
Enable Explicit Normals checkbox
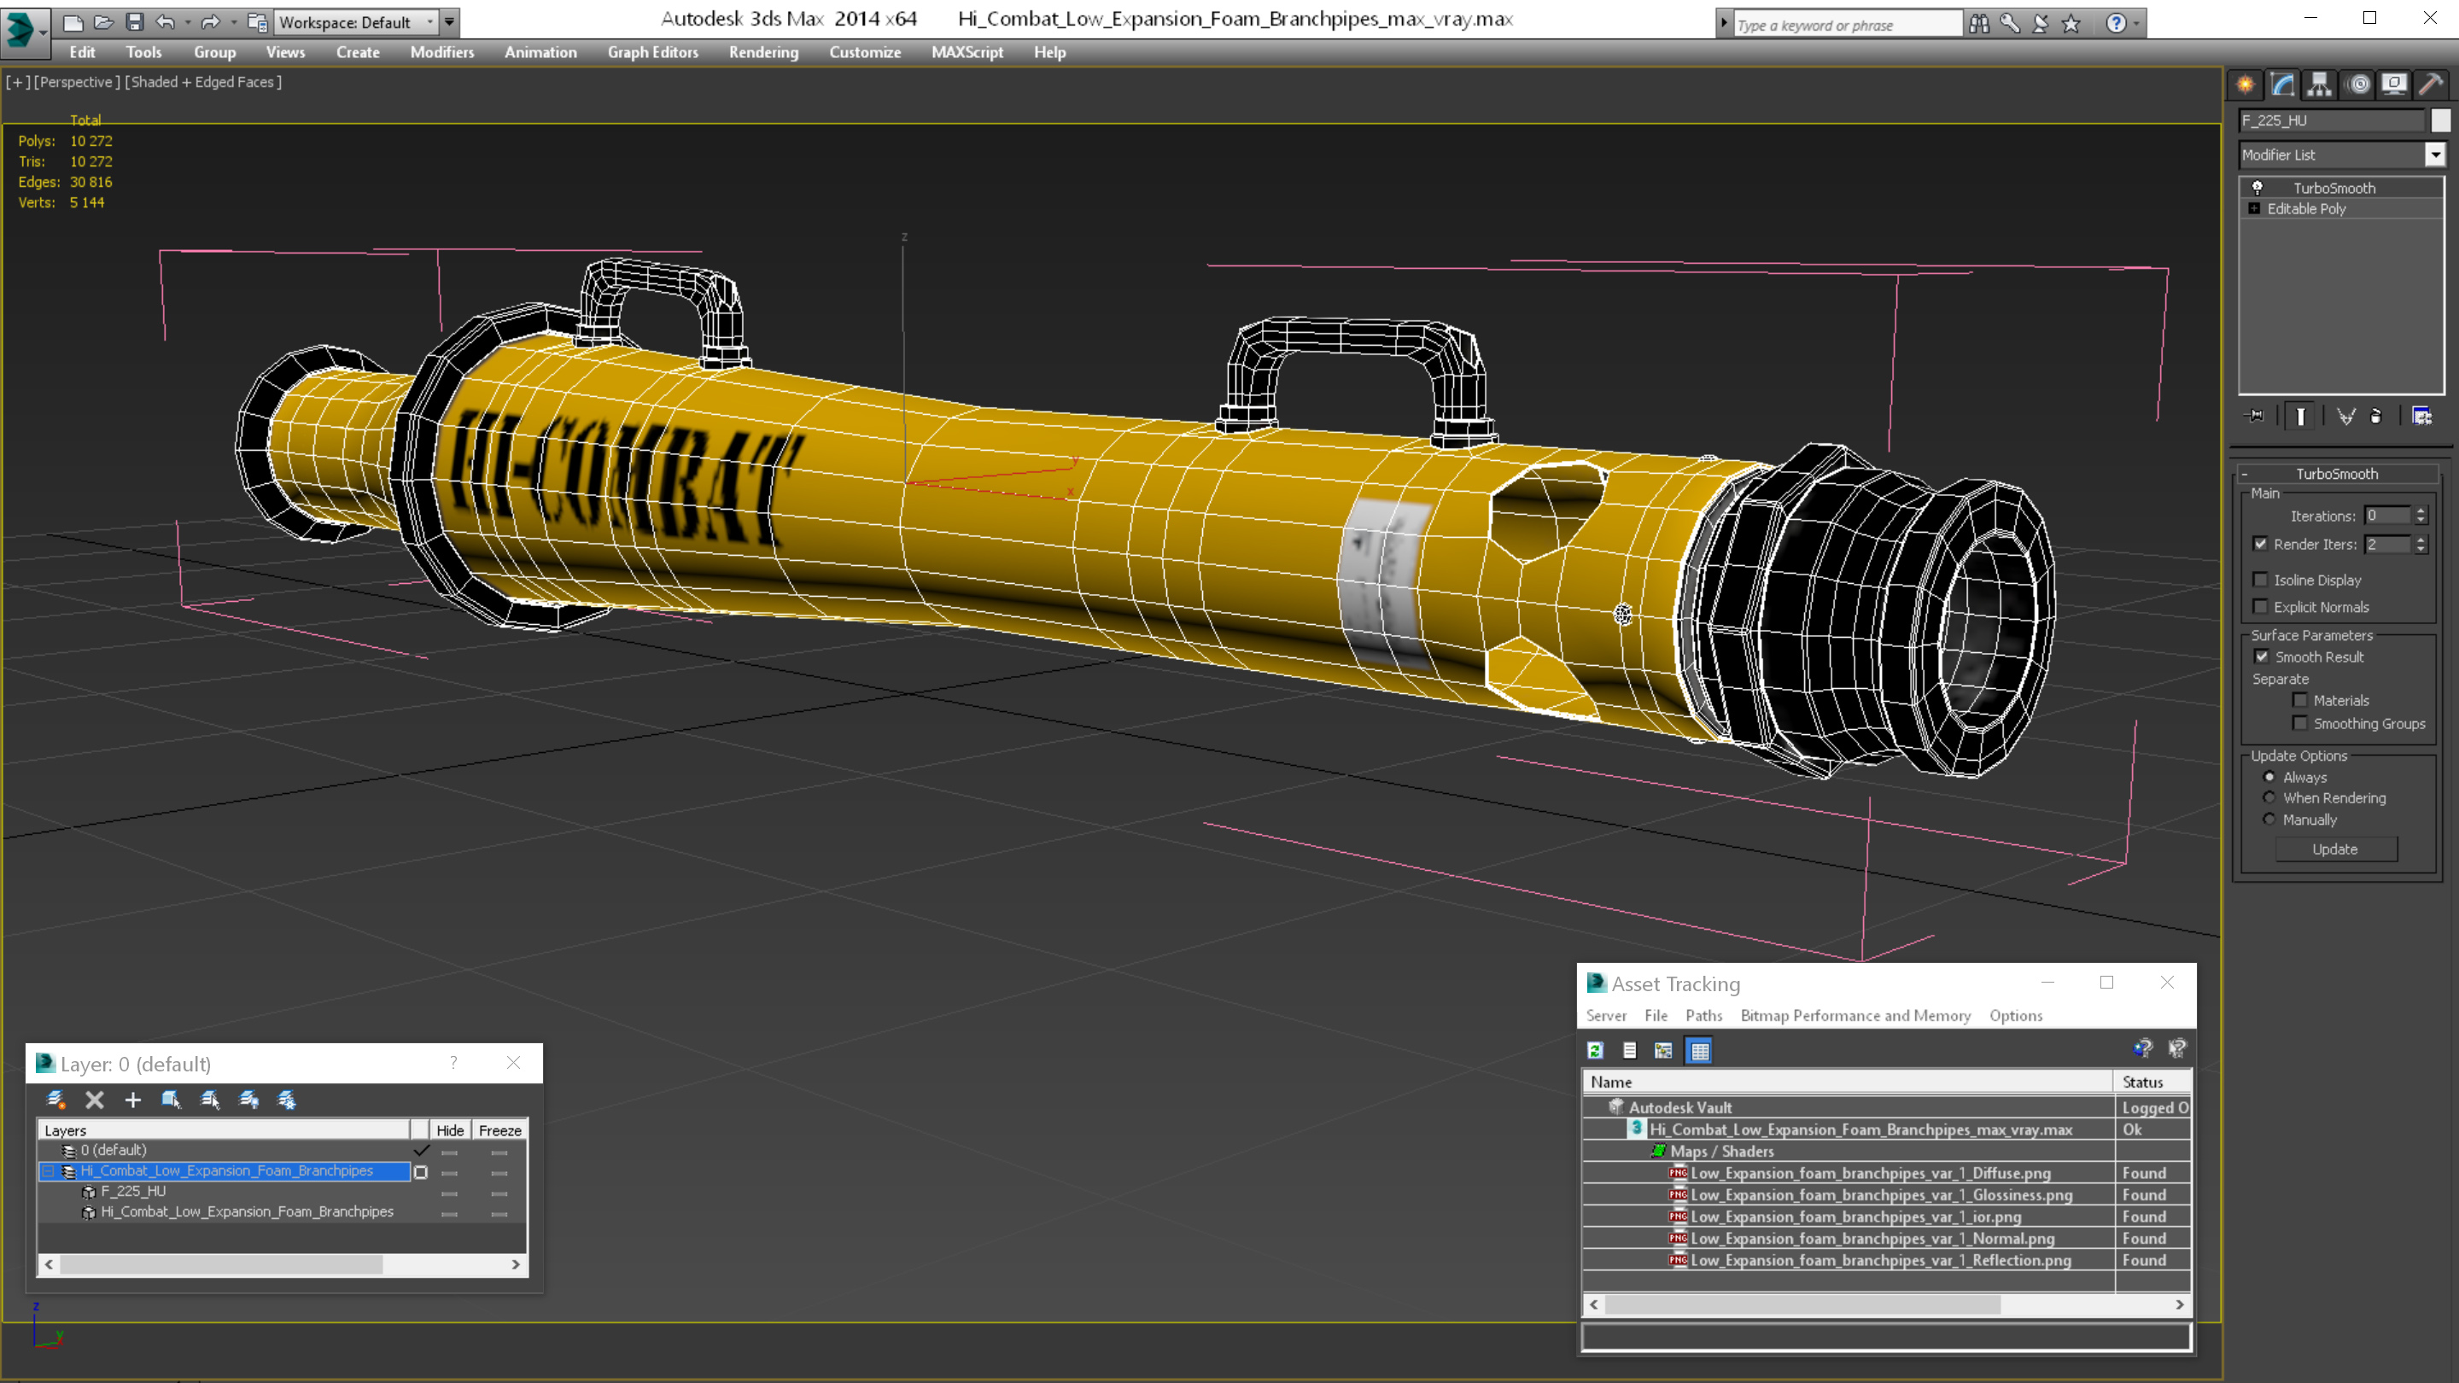pyautogui.click(x=2260, y=606)
